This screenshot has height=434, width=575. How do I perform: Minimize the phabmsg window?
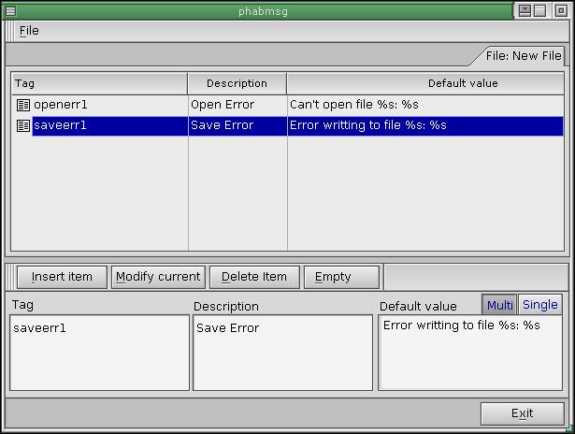526,10
